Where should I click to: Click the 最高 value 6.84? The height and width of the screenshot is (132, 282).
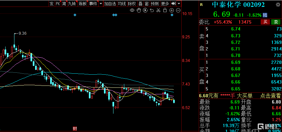[276, 108]
